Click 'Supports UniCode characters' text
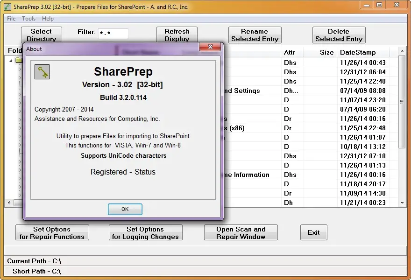This screenshot has width=411, height=280. [123, 155]
